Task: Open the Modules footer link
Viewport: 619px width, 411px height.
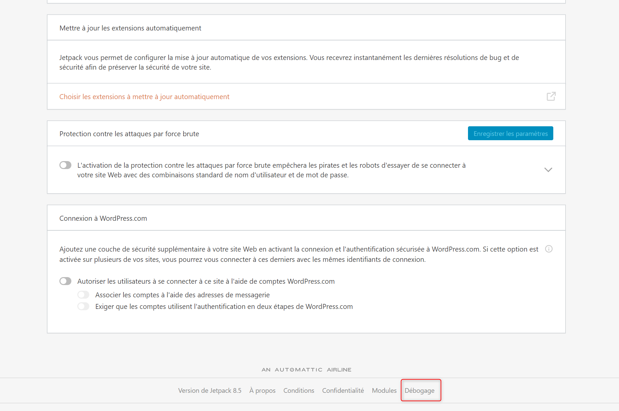Action: [384, 390]
